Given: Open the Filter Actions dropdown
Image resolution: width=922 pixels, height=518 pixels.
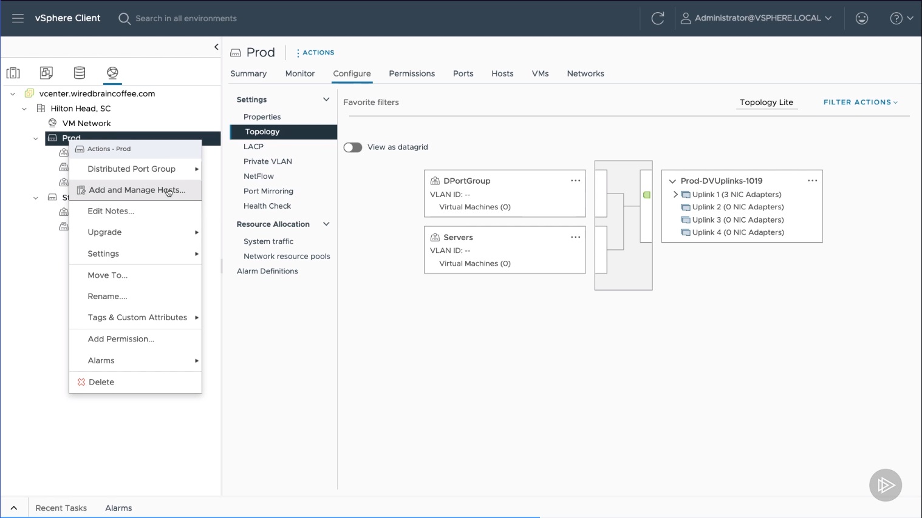Looking at the screenshot, I should pos(860,103).
